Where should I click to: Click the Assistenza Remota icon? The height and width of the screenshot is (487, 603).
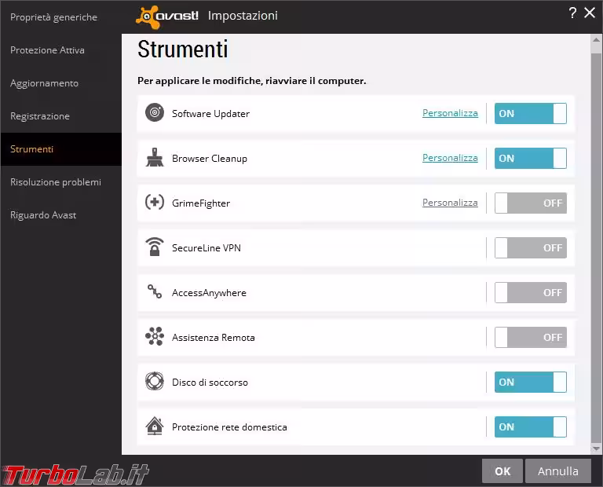155,337
